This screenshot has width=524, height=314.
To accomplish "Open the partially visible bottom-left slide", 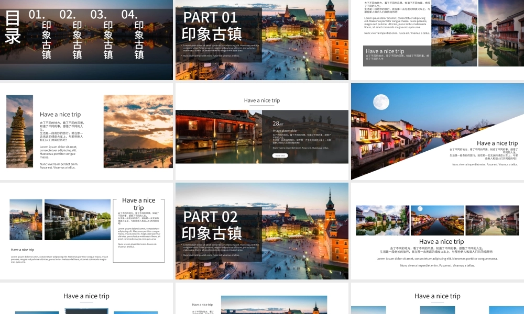I will [86, 299].
